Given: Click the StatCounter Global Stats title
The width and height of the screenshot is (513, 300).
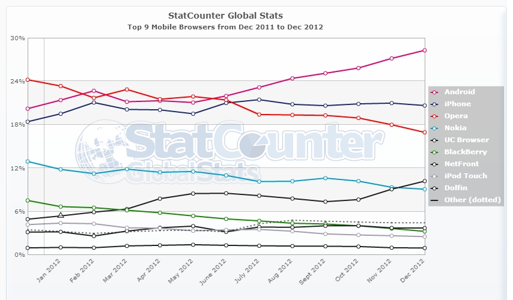Looking at the screenshot, I should (x=225, y=15).
